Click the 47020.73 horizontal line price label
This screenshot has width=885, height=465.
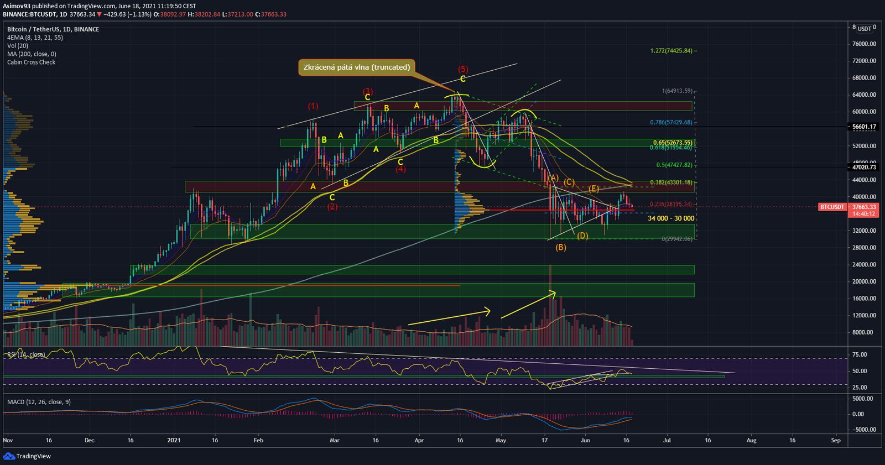(864, 167)
